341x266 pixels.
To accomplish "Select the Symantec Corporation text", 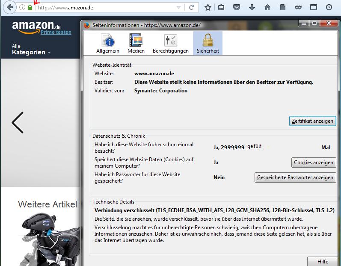I will 161,91.
